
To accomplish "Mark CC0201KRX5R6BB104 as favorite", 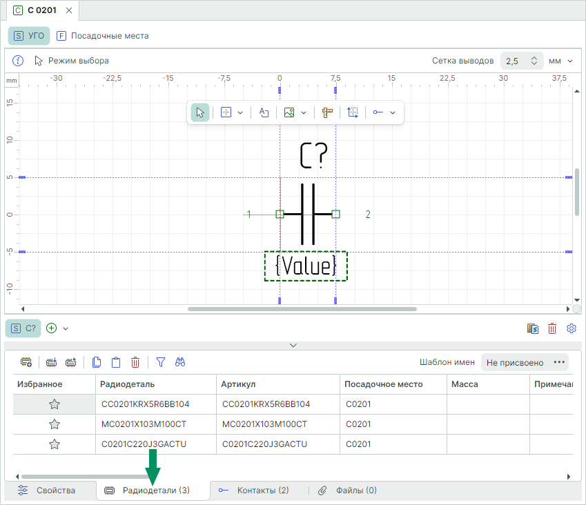I will 55,404.
